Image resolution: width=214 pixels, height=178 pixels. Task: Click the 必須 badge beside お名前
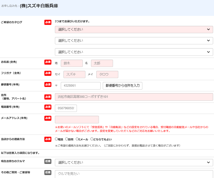(x=48, y=62)
